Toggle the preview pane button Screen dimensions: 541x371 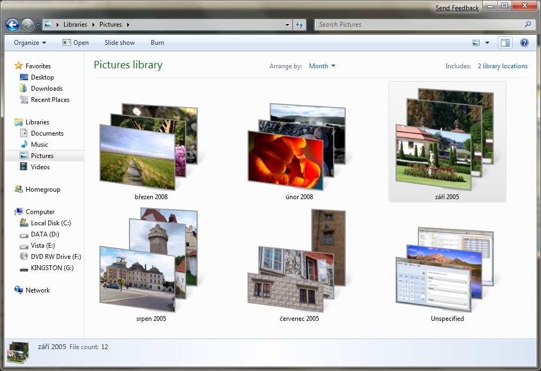tap(505, 43)
